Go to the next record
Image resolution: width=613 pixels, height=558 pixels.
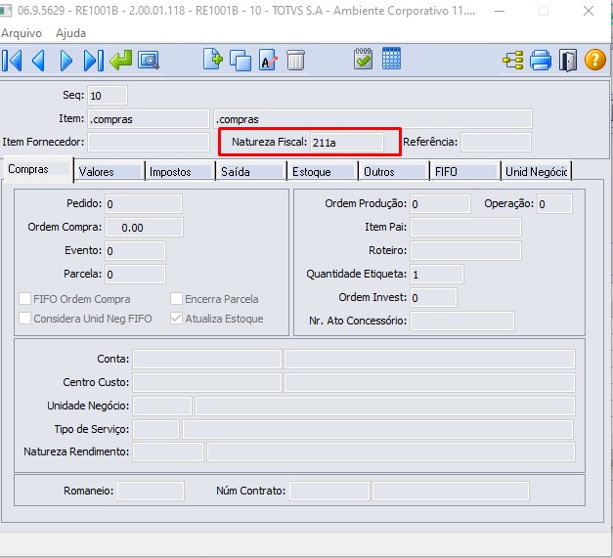(66, 61)
